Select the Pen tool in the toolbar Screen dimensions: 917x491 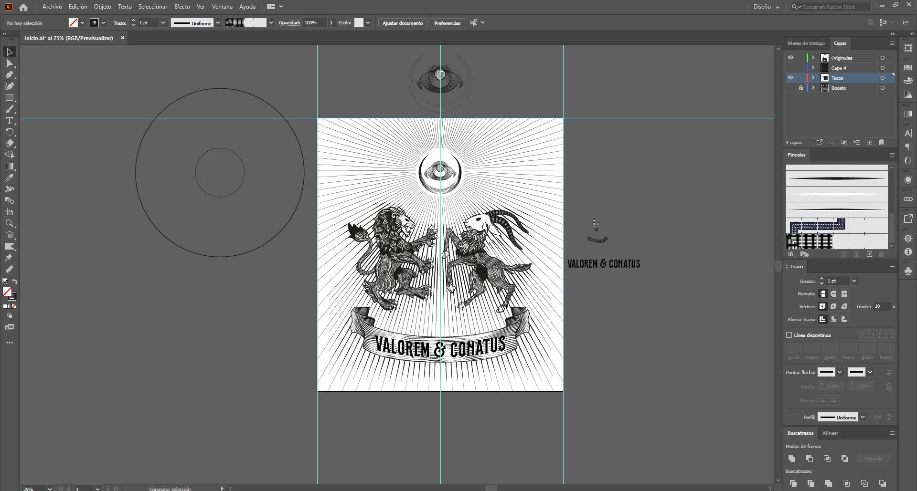click(10, 74)
